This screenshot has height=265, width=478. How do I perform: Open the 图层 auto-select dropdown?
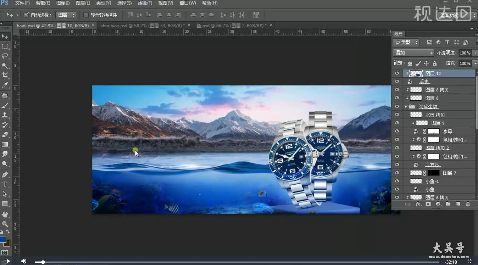coord(66,15)
